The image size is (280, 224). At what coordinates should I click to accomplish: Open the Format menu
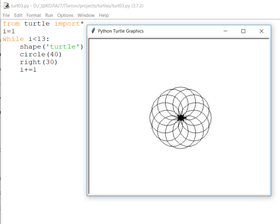34,15
